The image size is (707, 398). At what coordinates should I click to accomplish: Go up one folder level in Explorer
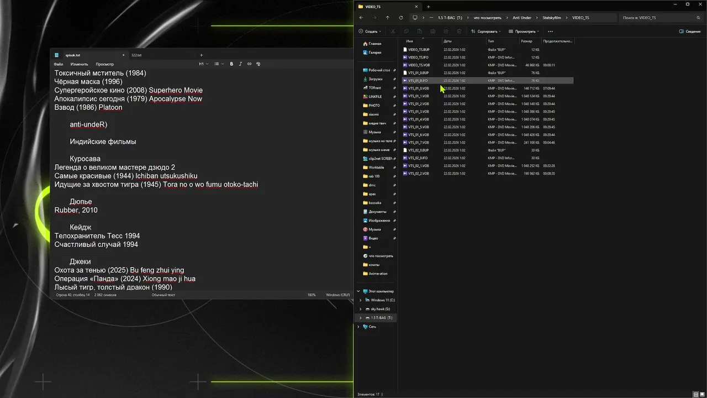[387, 18]
